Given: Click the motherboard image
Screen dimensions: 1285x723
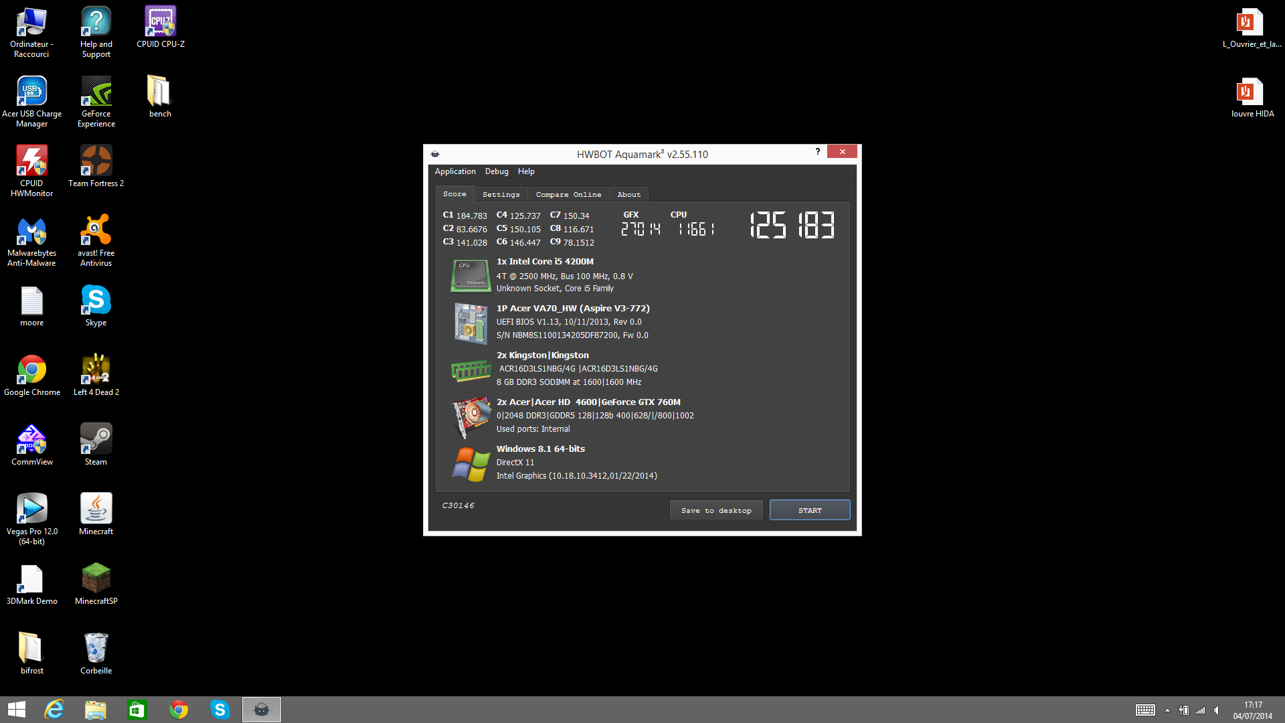Looking at the screenshot, I should click(x=470, y=323).
